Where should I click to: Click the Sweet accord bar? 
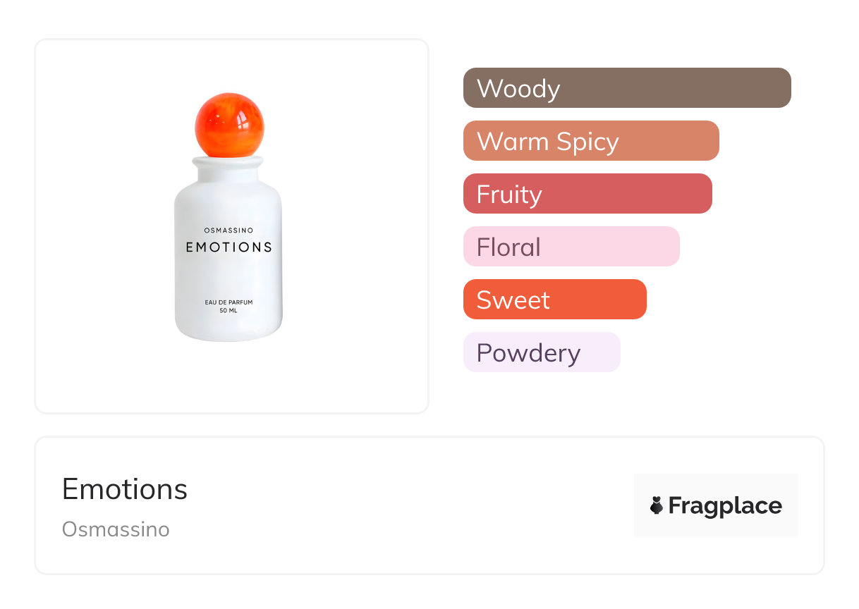coord(554,300)
